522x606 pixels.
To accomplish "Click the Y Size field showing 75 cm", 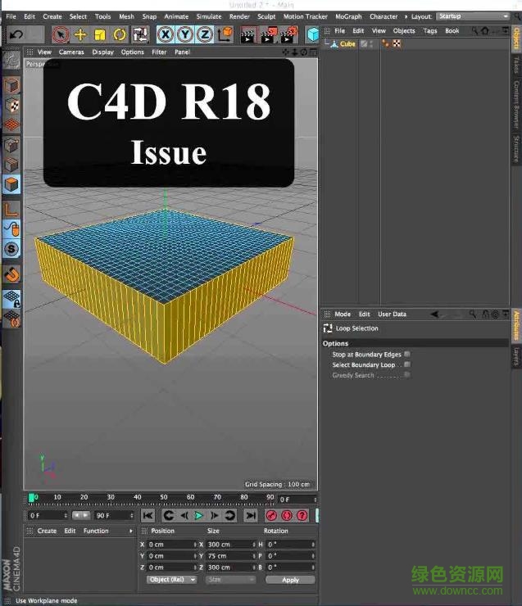I will coord(229,556).
